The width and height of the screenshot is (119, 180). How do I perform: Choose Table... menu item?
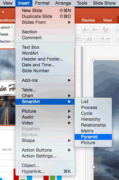click(x=45, y=90)
